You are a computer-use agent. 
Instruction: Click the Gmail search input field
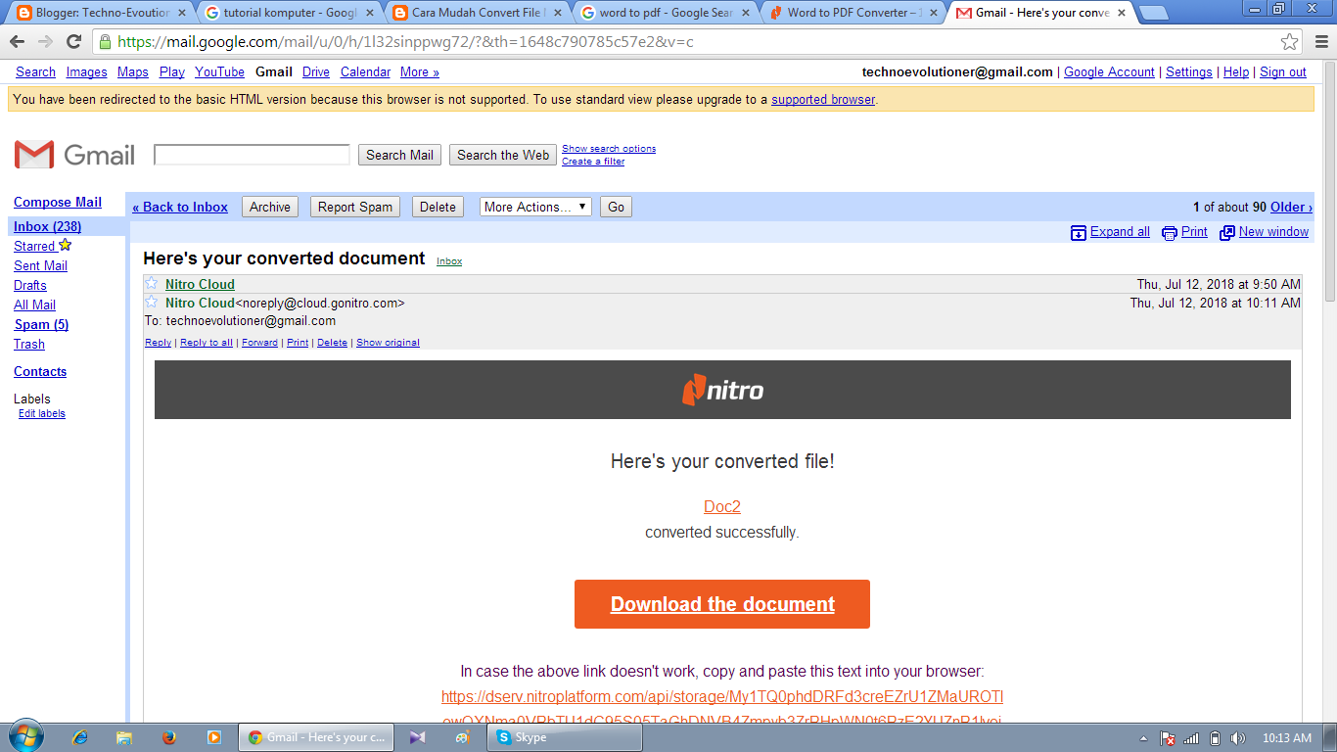pos(252,155)
